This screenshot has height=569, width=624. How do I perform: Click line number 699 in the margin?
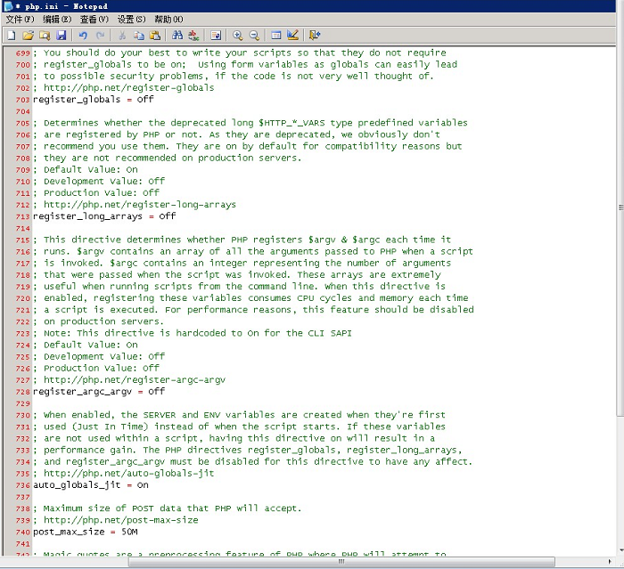[22, 53]
